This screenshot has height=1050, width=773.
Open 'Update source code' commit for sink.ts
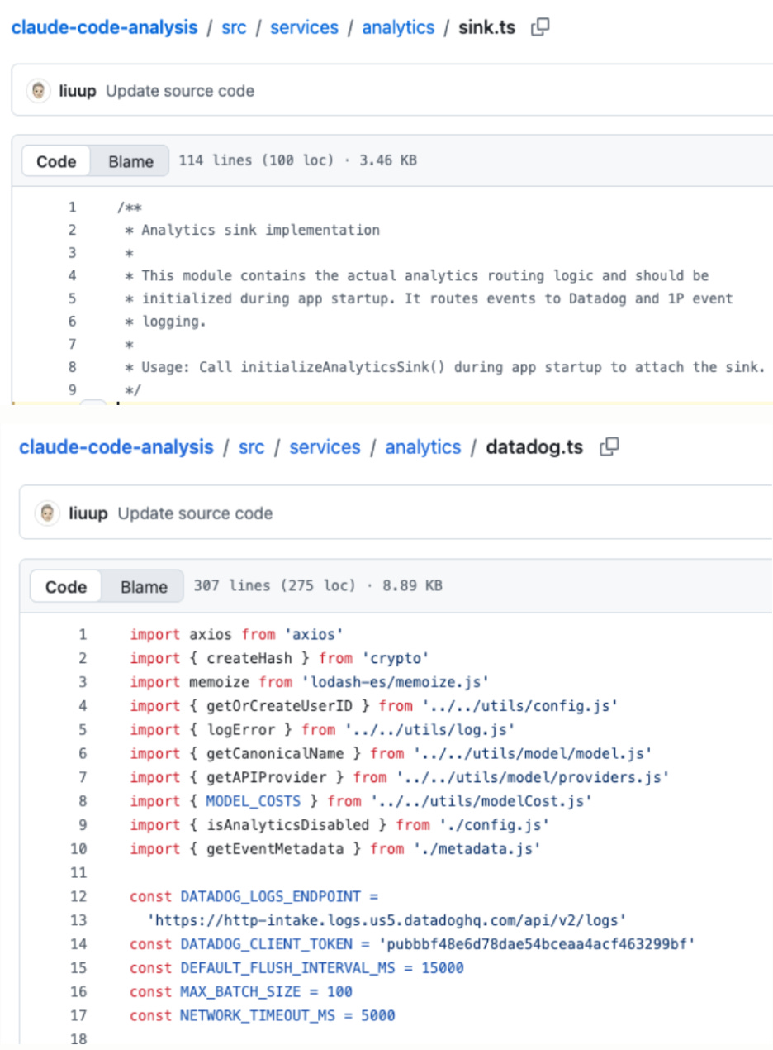click(x=180, y=91)
